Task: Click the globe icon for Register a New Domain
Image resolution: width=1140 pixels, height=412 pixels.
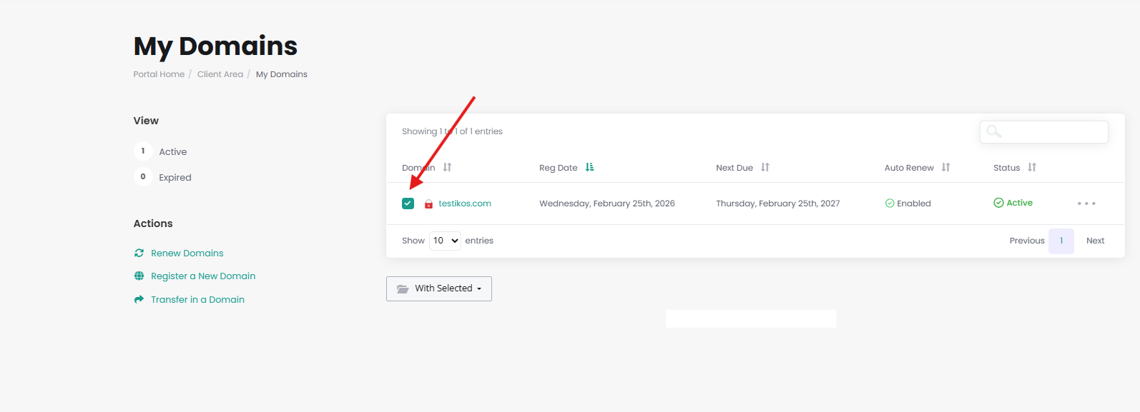Action: (139, 276)
